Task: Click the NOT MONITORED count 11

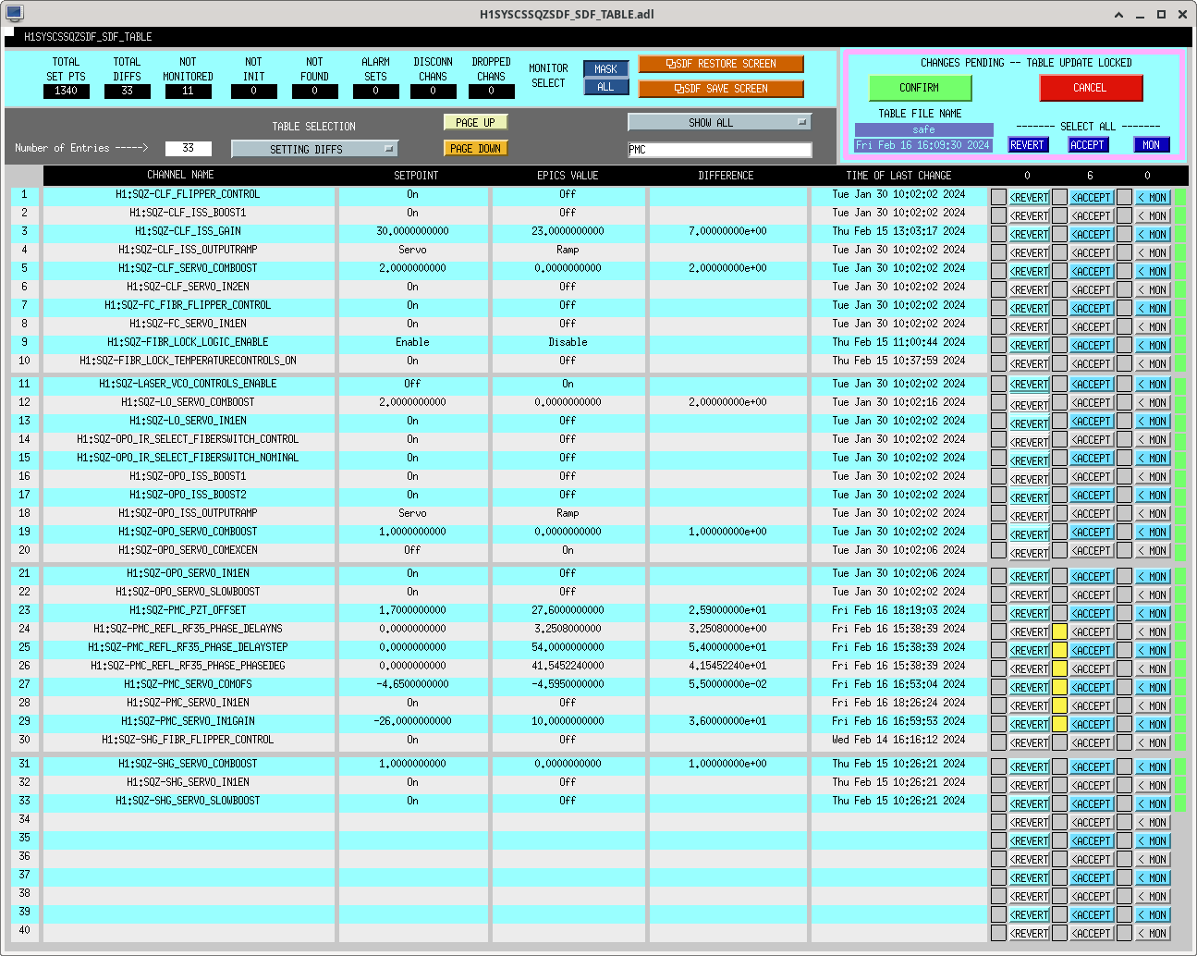Action: (188, 91)
